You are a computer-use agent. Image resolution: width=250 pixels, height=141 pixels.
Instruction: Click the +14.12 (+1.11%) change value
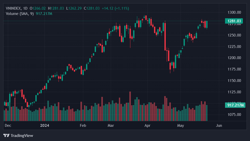[115, 8]
